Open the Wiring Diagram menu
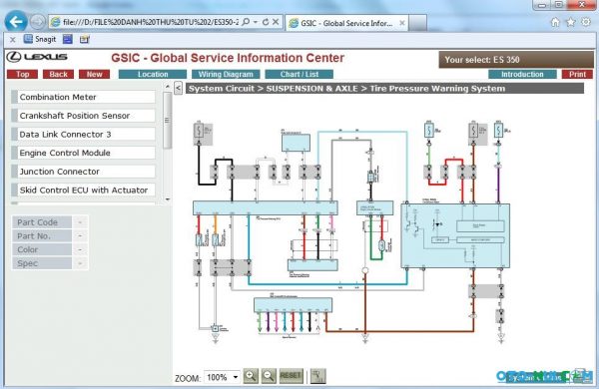 pyautogui.click(x=226, y=74)
